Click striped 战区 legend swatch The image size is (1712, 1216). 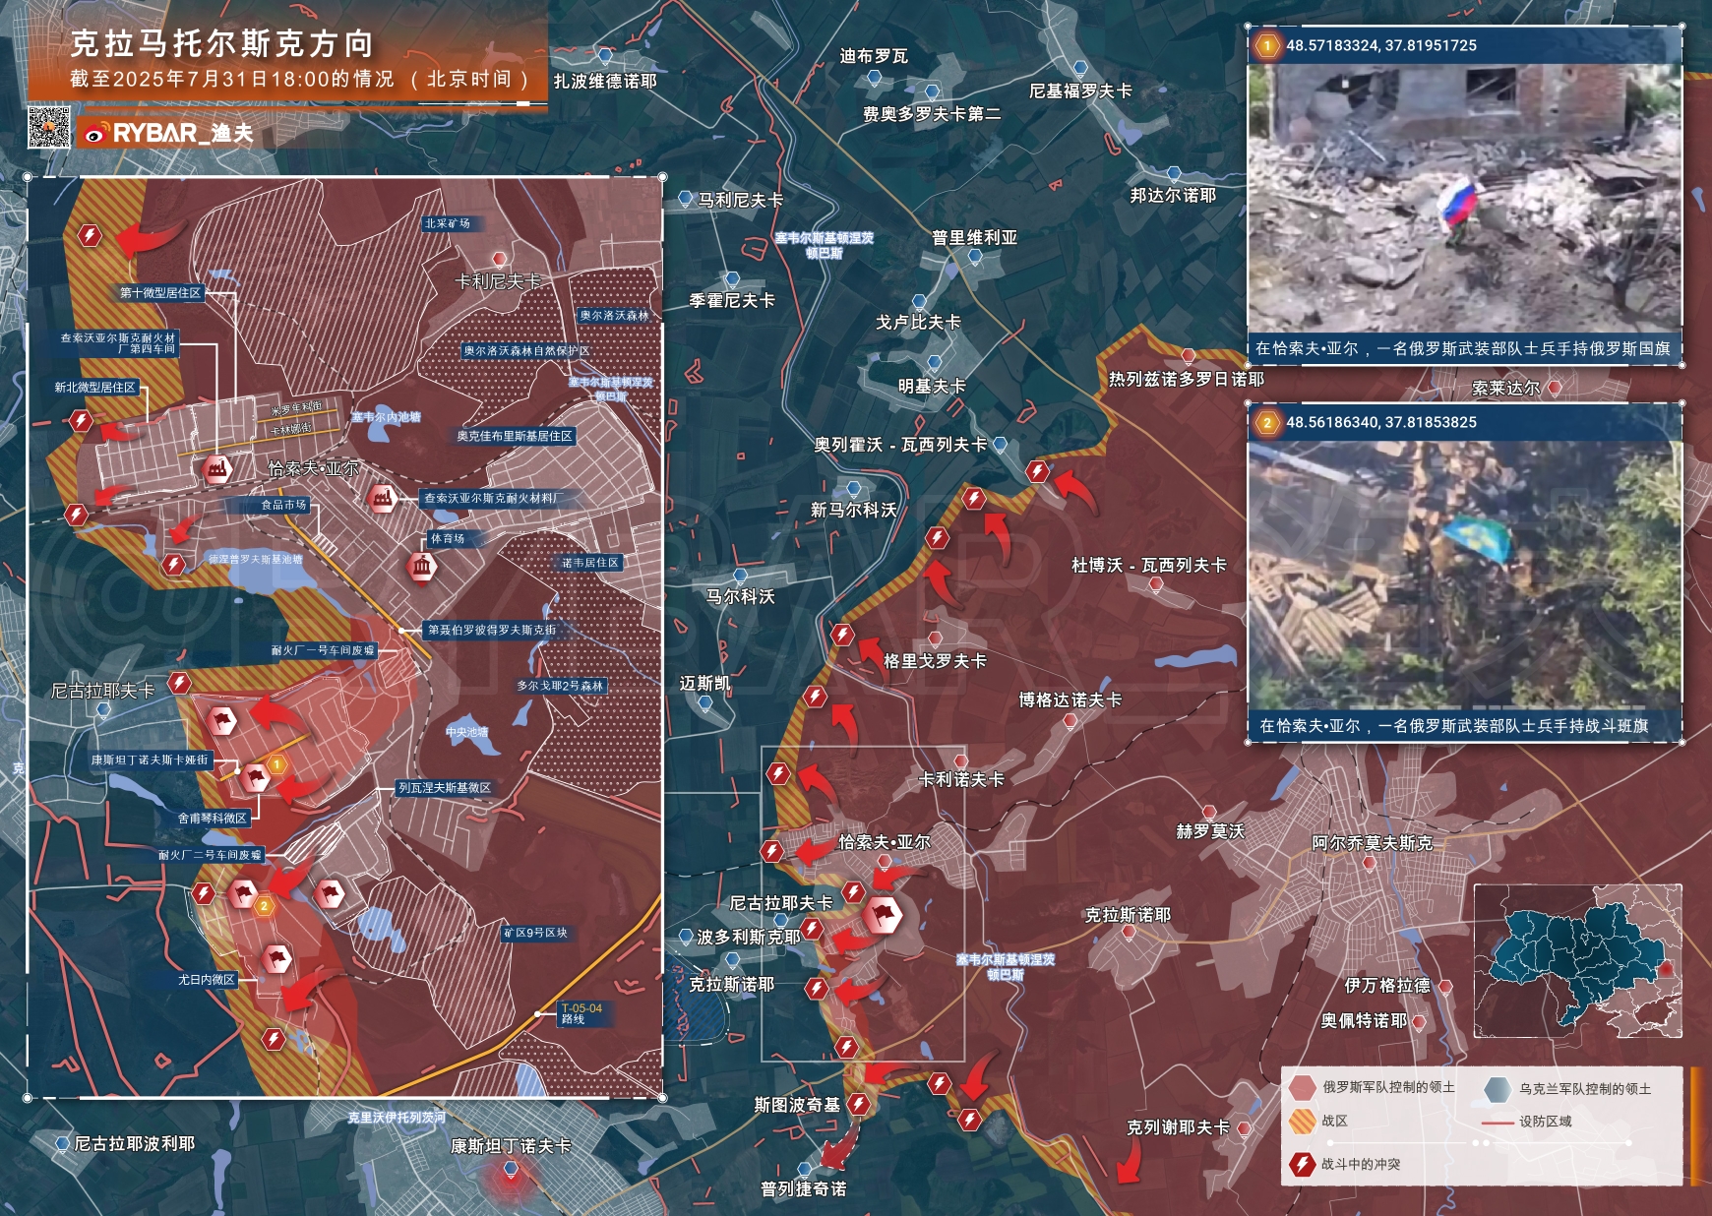[1303, 1122]
